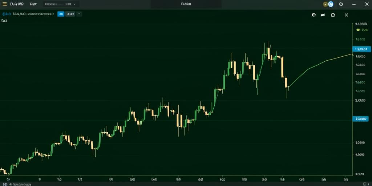Select the EUR/USD chart symbol label
Image resolution: width=372 pixels, height=186 pixels.
coord(19,14)
